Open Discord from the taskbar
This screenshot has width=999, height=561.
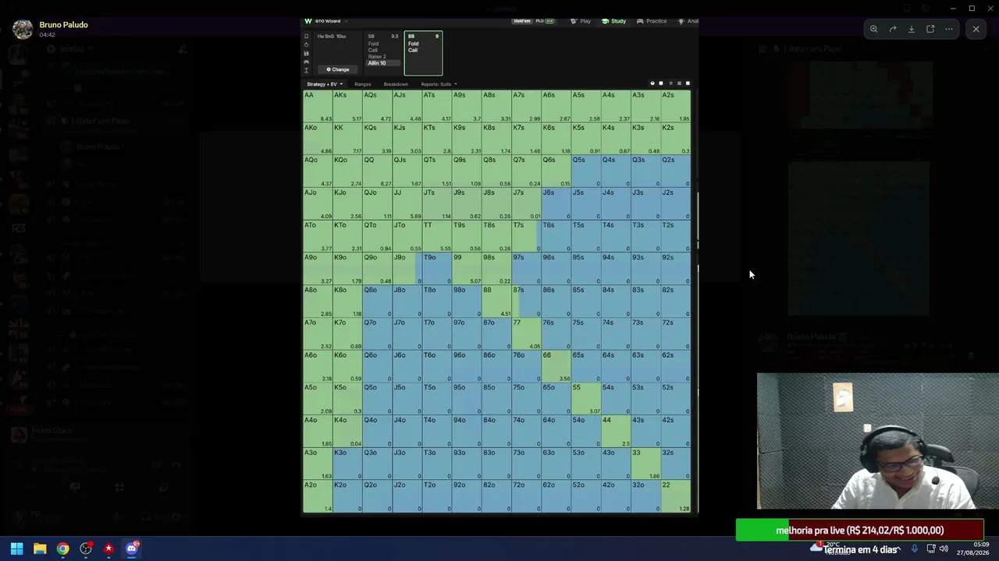point(132,549)
